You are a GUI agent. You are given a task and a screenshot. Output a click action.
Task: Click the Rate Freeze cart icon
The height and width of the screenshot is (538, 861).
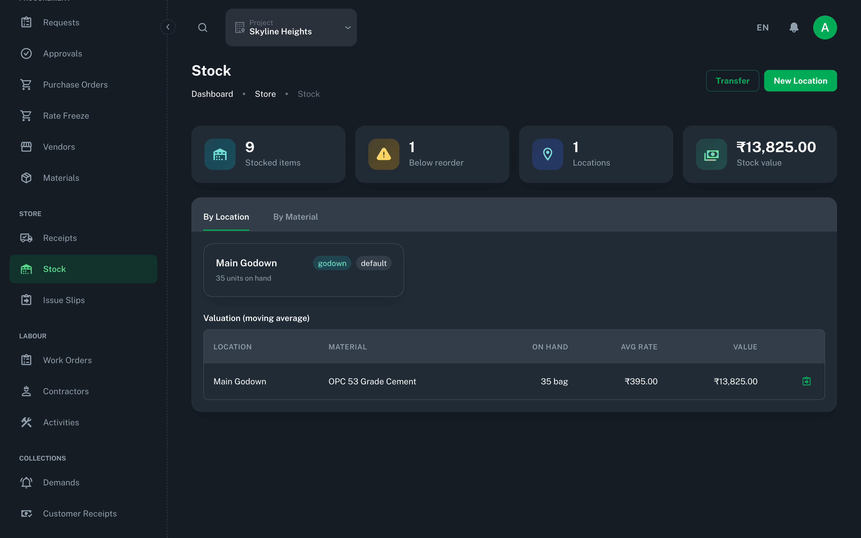26,116
